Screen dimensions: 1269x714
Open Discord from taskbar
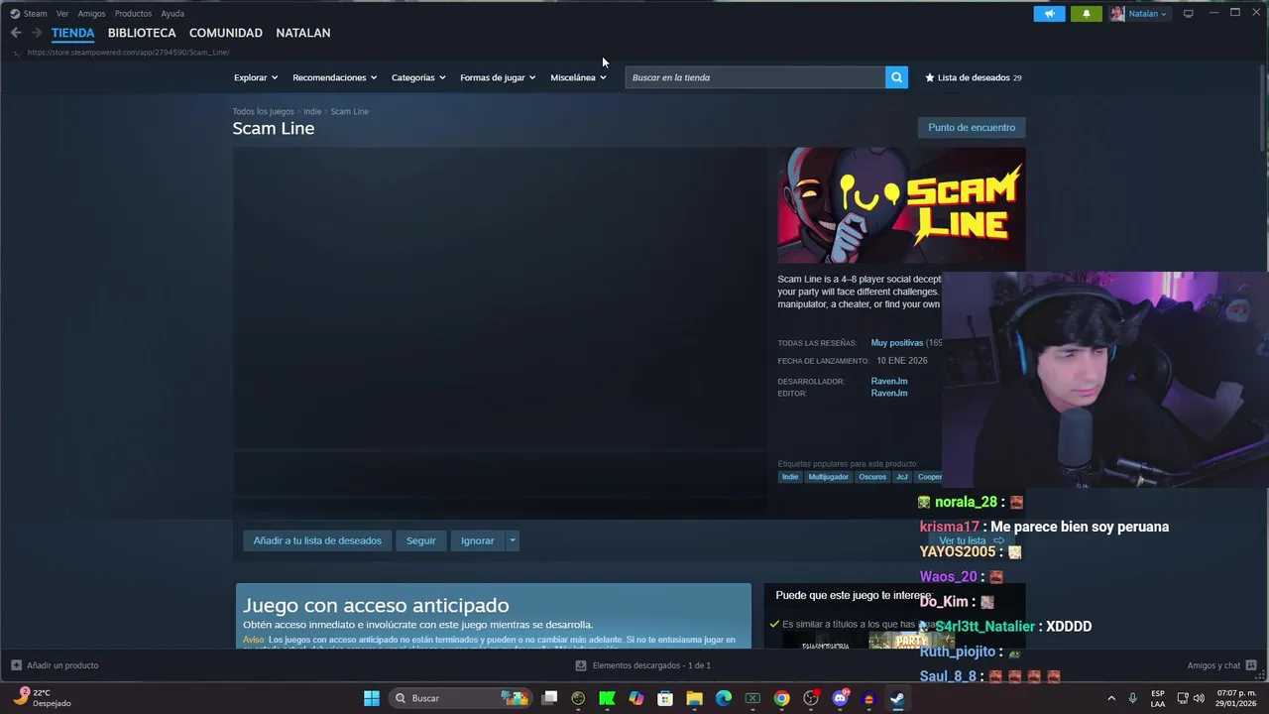(840, 698)
